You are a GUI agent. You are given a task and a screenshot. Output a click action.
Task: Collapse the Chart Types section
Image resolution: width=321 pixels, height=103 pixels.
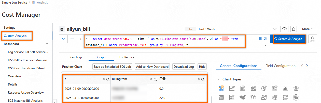tap(219, 79)
